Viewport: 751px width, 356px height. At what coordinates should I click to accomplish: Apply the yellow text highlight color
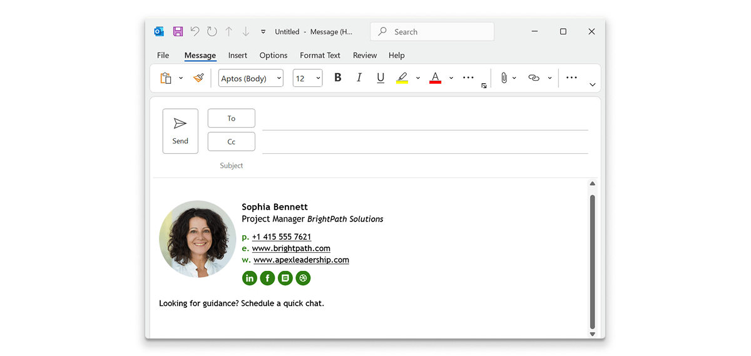pos(402,78)
